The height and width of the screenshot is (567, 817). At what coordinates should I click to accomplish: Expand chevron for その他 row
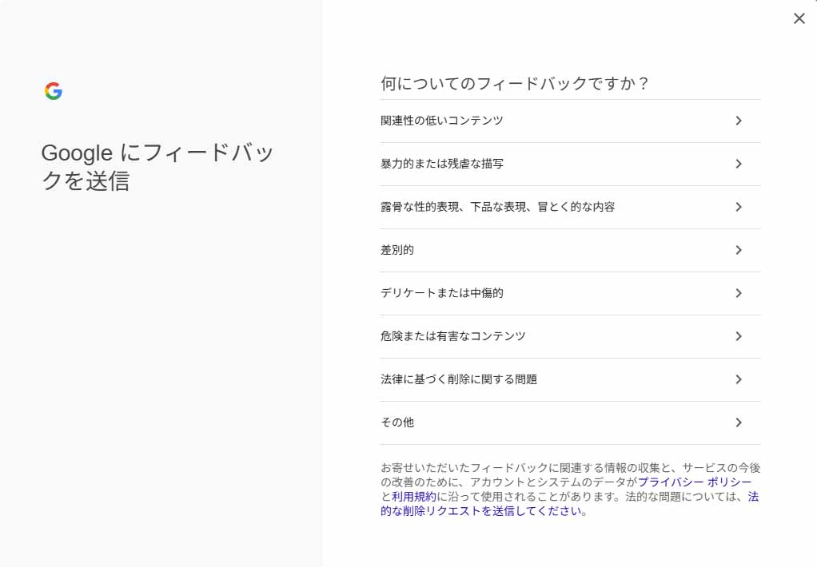pos(739,422)
